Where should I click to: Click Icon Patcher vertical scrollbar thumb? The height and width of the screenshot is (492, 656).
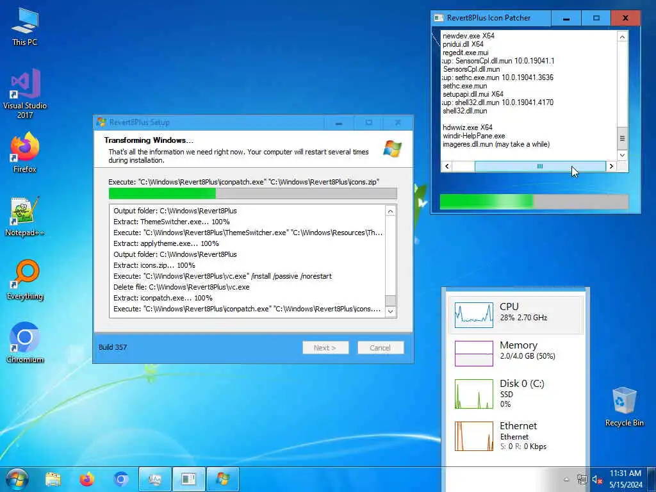pyautogui.click(x=622, y=138)
